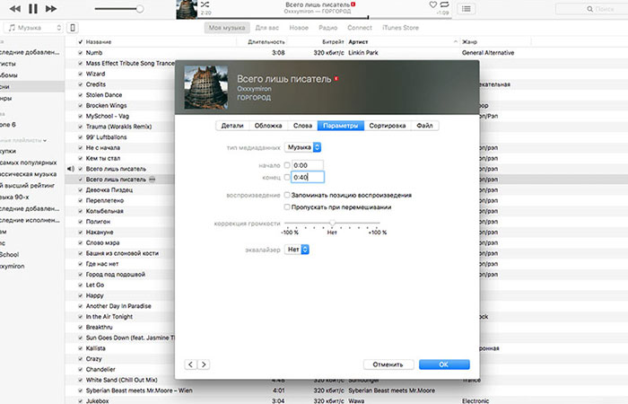Go to iTunes Store tab
Screen dimensions: 628x404
(400, 28)
